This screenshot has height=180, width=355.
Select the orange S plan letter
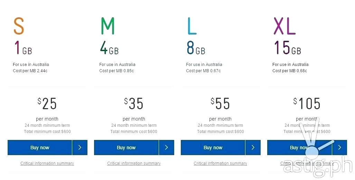(19, 26)
